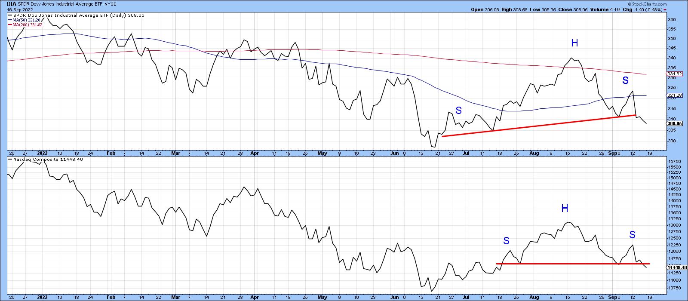The width and height of the screenshot is (688, 301).
Task: Click the right shoulder S label on Nasdaq chart
Action: (x=632, y=234)
